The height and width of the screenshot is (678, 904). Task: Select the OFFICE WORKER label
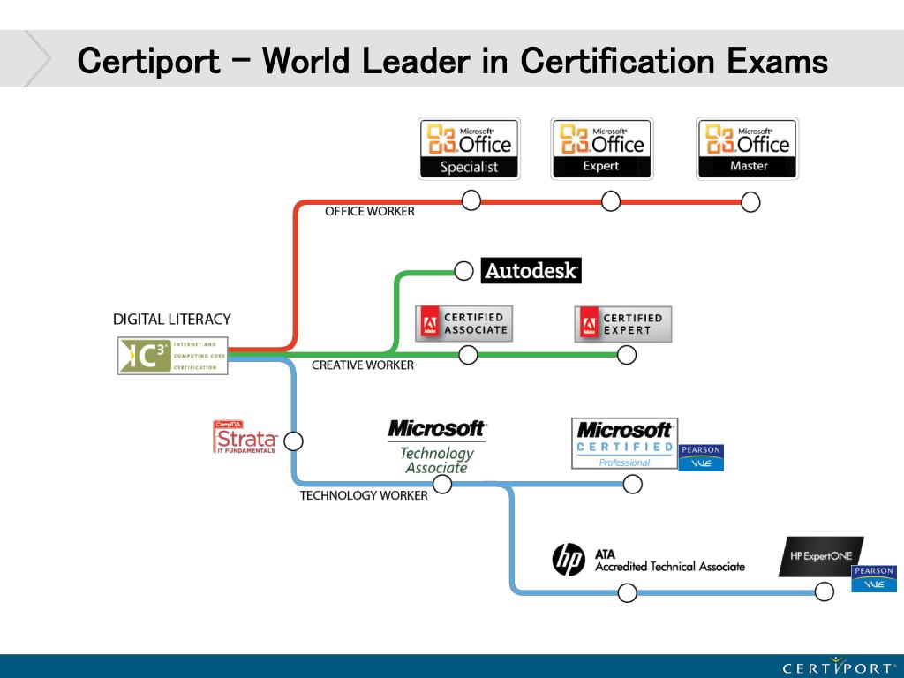coord(370,212)
